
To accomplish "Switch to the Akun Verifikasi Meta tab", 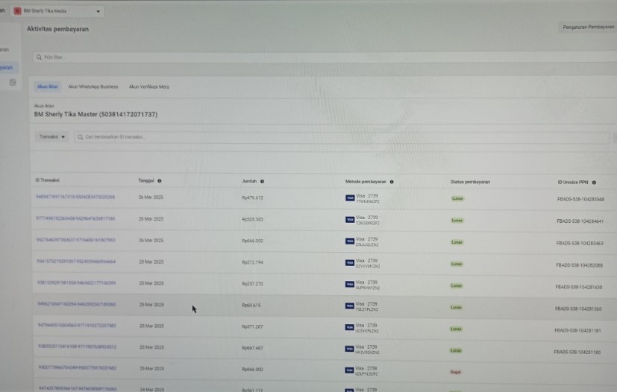I will (148, 86).
